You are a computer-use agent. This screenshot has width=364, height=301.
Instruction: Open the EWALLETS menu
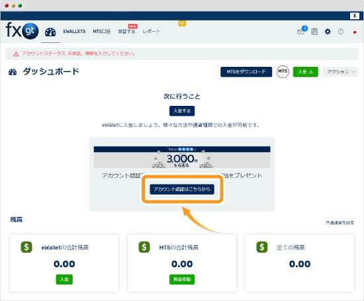(74, 32)
